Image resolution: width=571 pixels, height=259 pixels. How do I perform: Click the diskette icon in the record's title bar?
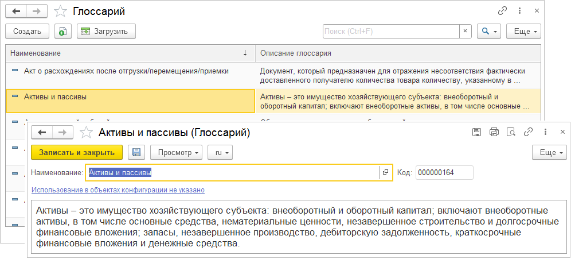(x=476, y=133)
